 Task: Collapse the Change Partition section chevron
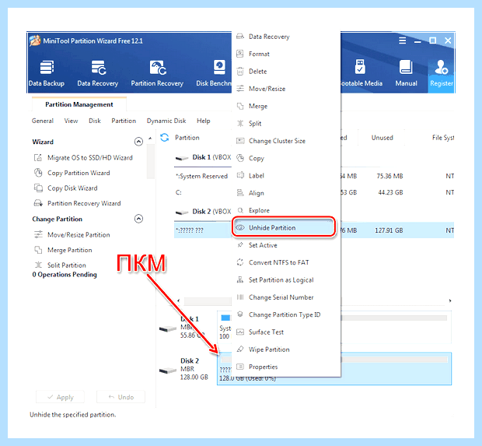tap(138, 219)
